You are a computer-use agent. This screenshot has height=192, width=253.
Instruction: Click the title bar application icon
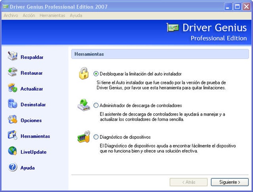tap(6, 6)
